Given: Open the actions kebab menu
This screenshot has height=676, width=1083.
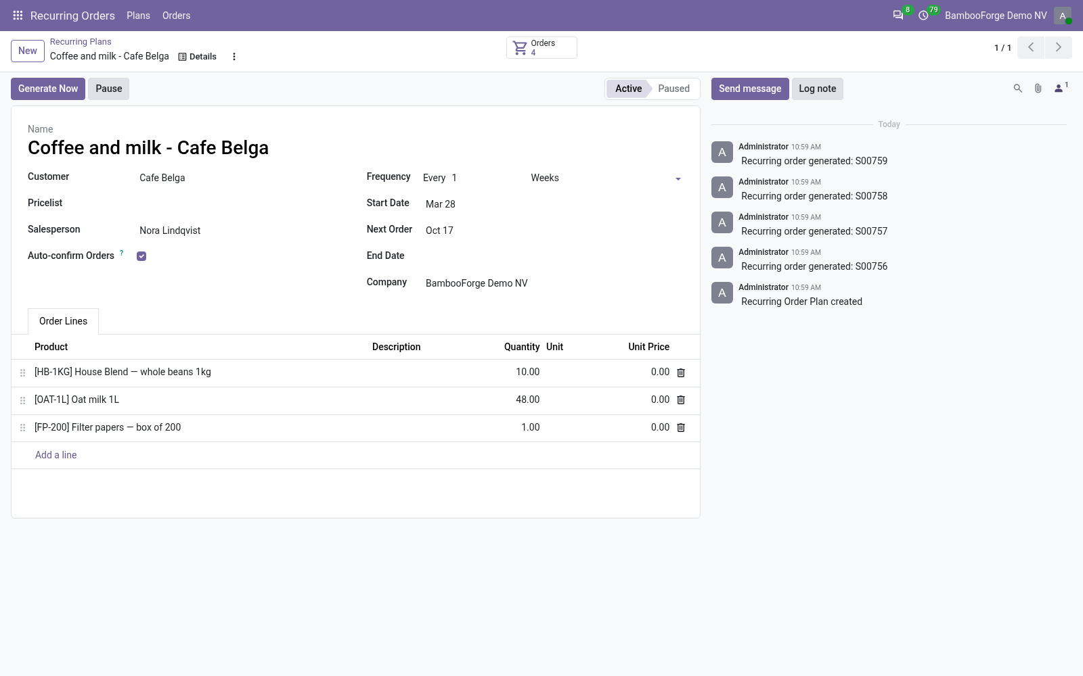Looking at the screenshot, I should (x=234, y=57).
